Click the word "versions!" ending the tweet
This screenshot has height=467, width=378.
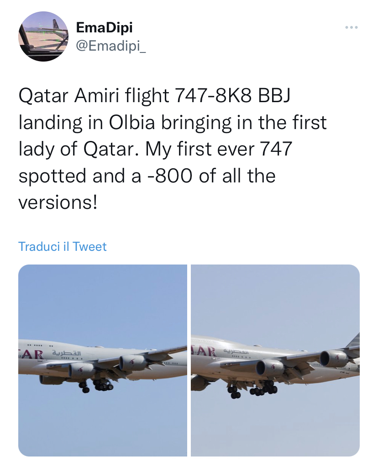(x=58, y=202)
